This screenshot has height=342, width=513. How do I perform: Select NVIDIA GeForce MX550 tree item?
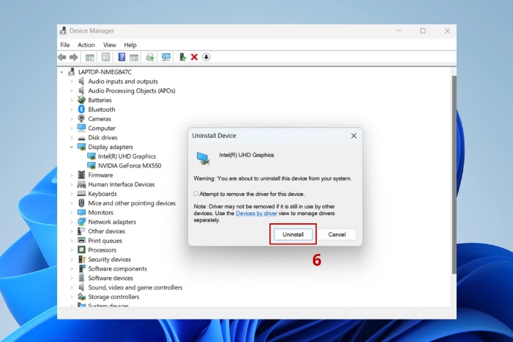(130, 166)
